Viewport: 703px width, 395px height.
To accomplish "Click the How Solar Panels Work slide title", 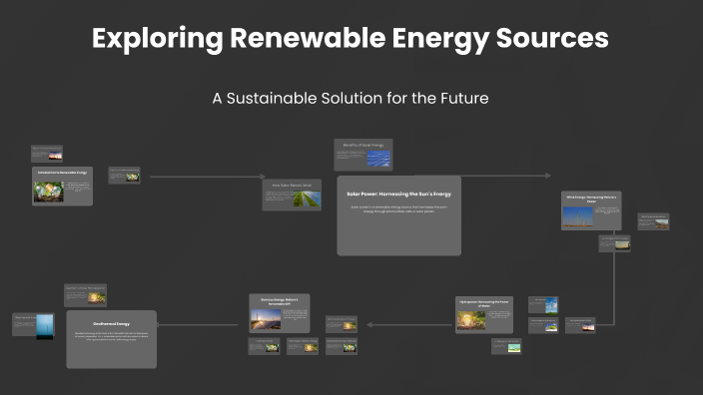I will pos(292,185).
